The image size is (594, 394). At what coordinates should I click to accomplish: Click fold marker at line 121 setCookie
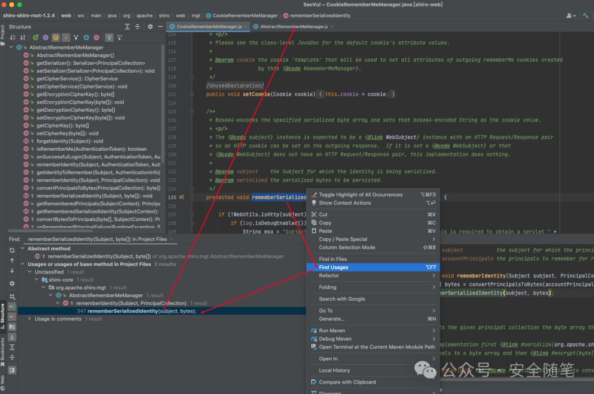[192, 94]
